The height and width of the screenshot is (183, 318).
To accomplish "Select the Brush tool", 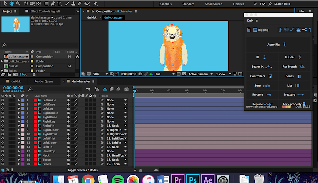I will click(x=67, y=3).
